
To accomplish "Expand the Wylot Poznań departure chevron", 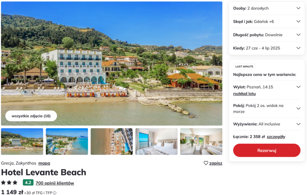I will tap(298, 87).
